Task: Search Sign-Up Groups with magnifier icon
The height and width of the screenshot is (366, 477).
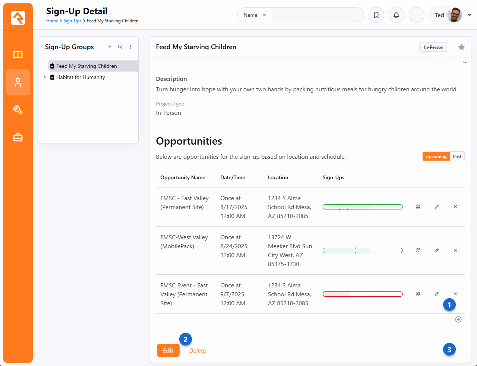Action: [x=120, y=47]
